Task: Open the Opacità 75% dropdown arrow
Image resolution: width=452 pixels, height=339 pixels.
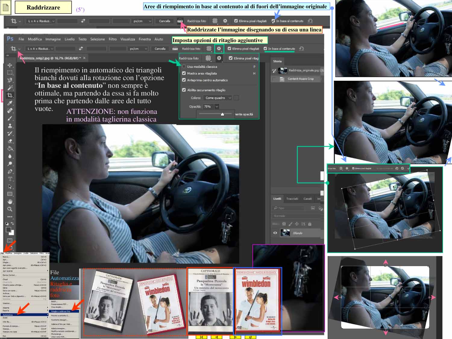Action: pyautogui.click(x=217, y=106)
